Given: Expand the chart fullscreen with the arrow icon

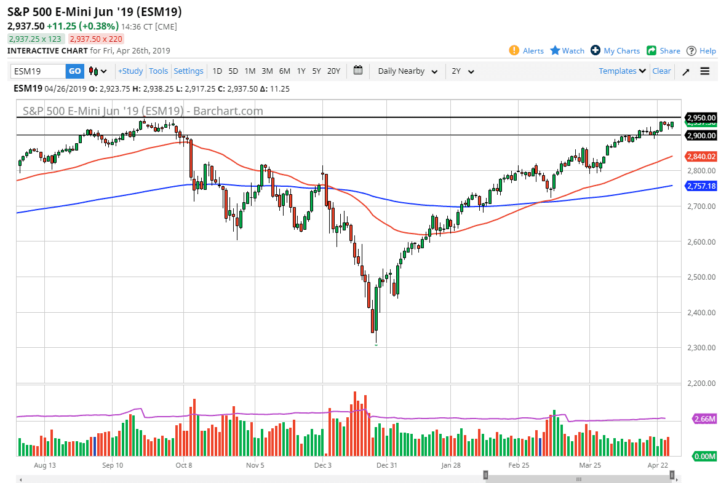Looking at the screenshot, I should click(x=685, y=71).
